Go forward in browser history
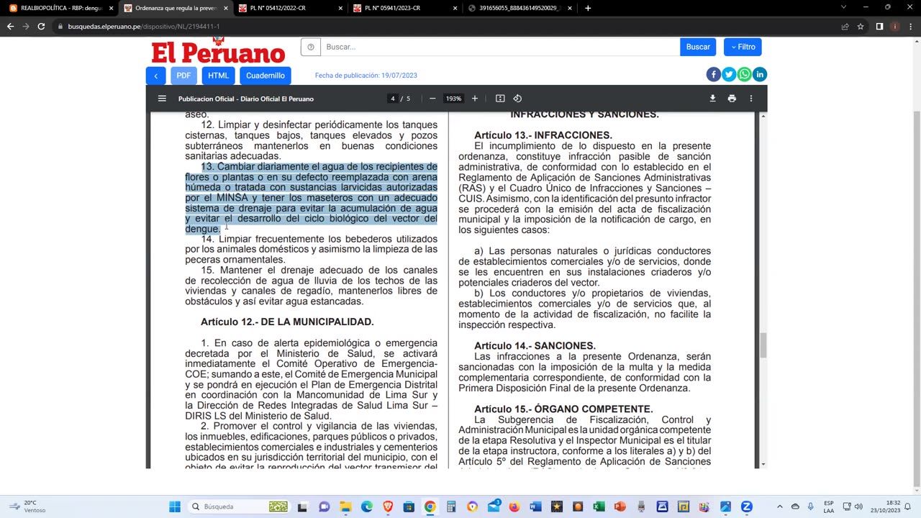The height and width of the screenshot is (518, 921). click(26, 27)
